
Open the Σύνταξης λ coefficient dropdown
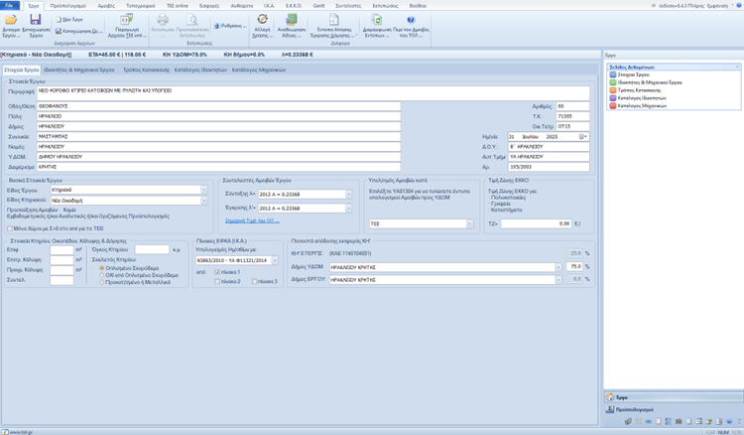click(348, 195)
